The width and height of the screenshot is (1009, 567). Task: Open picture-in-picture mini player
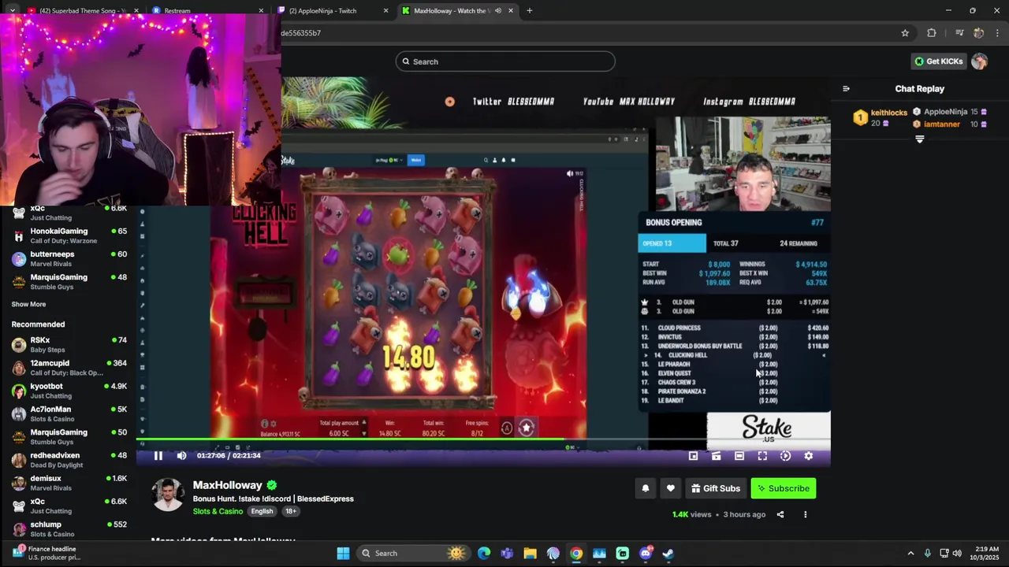point(693,456)
